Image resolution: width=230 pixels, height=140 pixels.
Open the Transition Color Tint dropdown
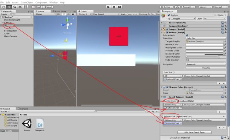pos(206,38)
